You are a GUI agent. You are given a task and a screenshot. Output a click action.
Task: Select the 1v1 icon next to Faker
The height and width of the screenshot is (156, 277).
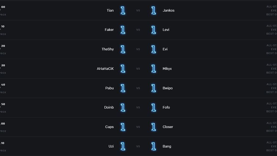[123, 30]
